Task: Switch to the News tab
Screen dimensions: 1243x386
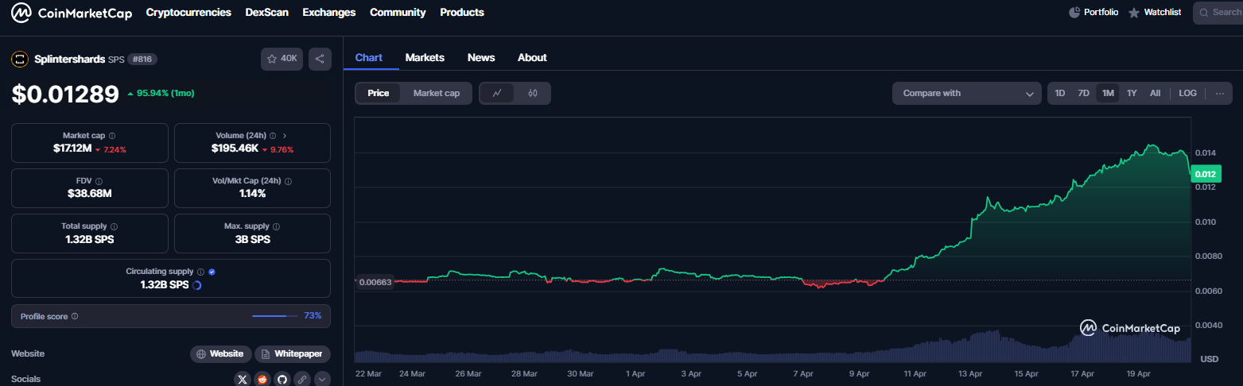Action: 481,57
